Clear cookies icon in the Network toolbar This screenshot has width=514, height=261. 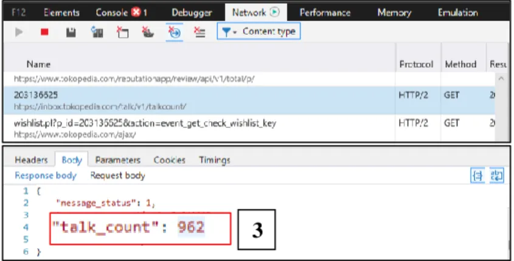(x=148, y=32)
